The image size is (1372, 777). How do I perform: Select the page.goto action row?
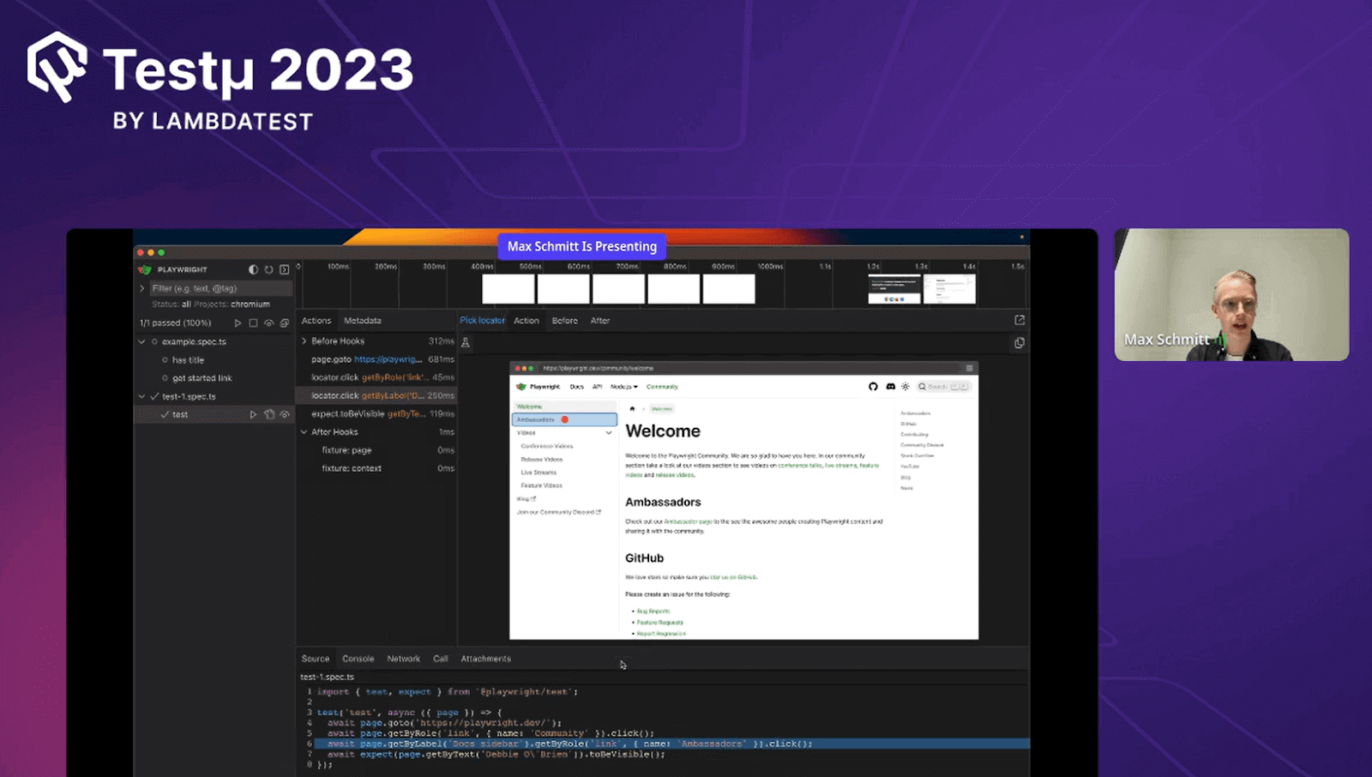376,359
